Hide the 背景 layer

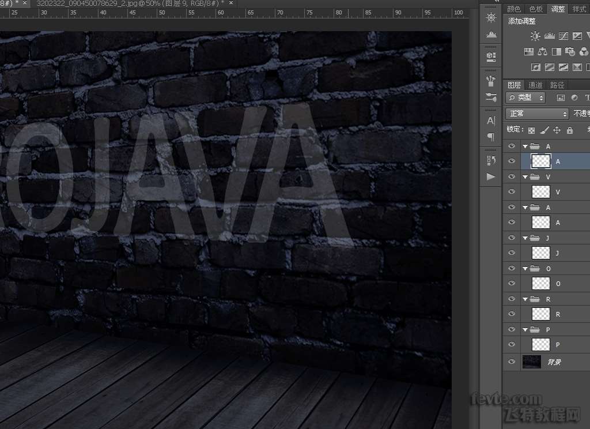click(x=511, y=362)
